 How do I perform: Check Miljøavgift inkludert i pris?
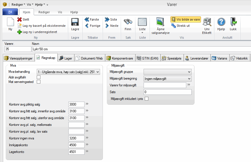coord(146,99)
